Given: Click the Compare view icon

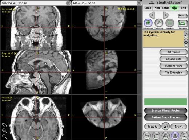Looking at the screenshot, I should (182, 23).
